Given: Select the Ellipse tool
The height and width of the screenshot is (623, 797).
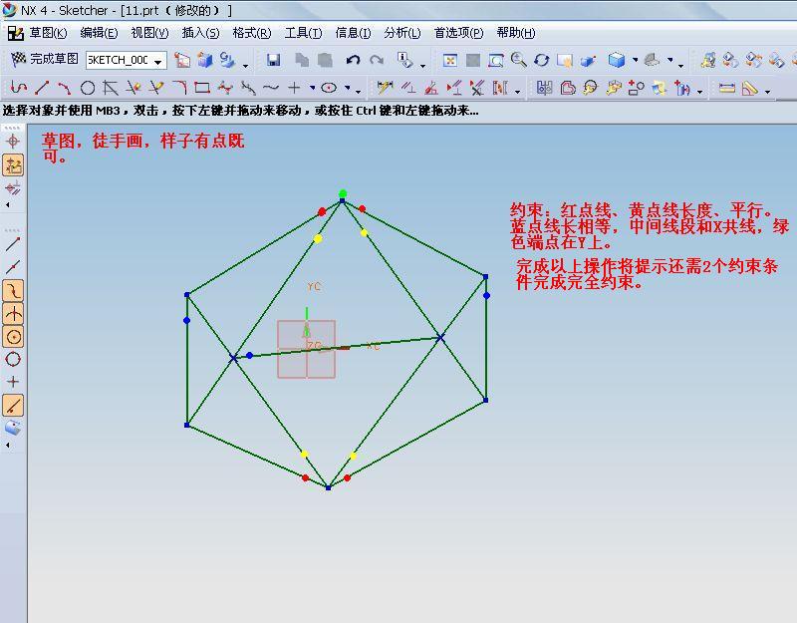Looking at the screenshot, I should pos(329,88).
